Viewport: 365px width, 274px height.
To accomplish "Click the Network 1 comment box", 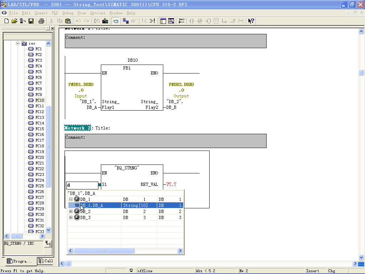I will coord(165,41).
